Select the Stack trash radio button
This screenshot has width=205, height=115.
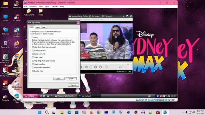click(37, 57)
